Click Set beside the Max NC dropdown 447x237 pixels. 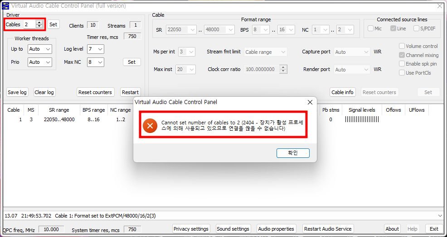pos(132,62)
